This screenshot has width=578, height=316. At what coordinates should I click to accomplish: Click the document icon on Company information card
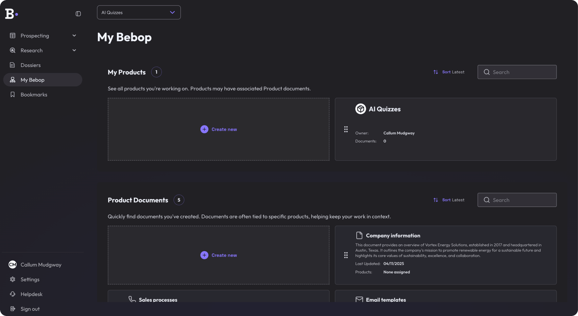(359, 235)
